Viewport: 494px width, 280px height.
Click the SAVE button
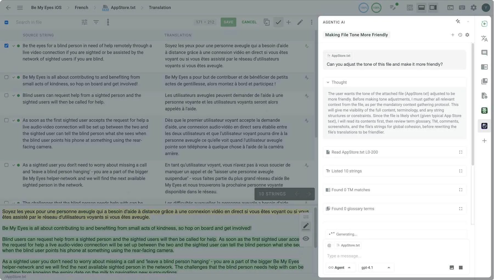pyautogui.click(x=228, y=22)
